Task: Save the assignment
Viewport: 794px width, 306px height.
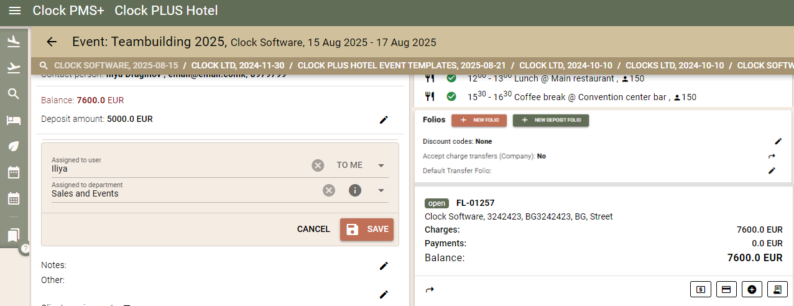Action: 367,229
